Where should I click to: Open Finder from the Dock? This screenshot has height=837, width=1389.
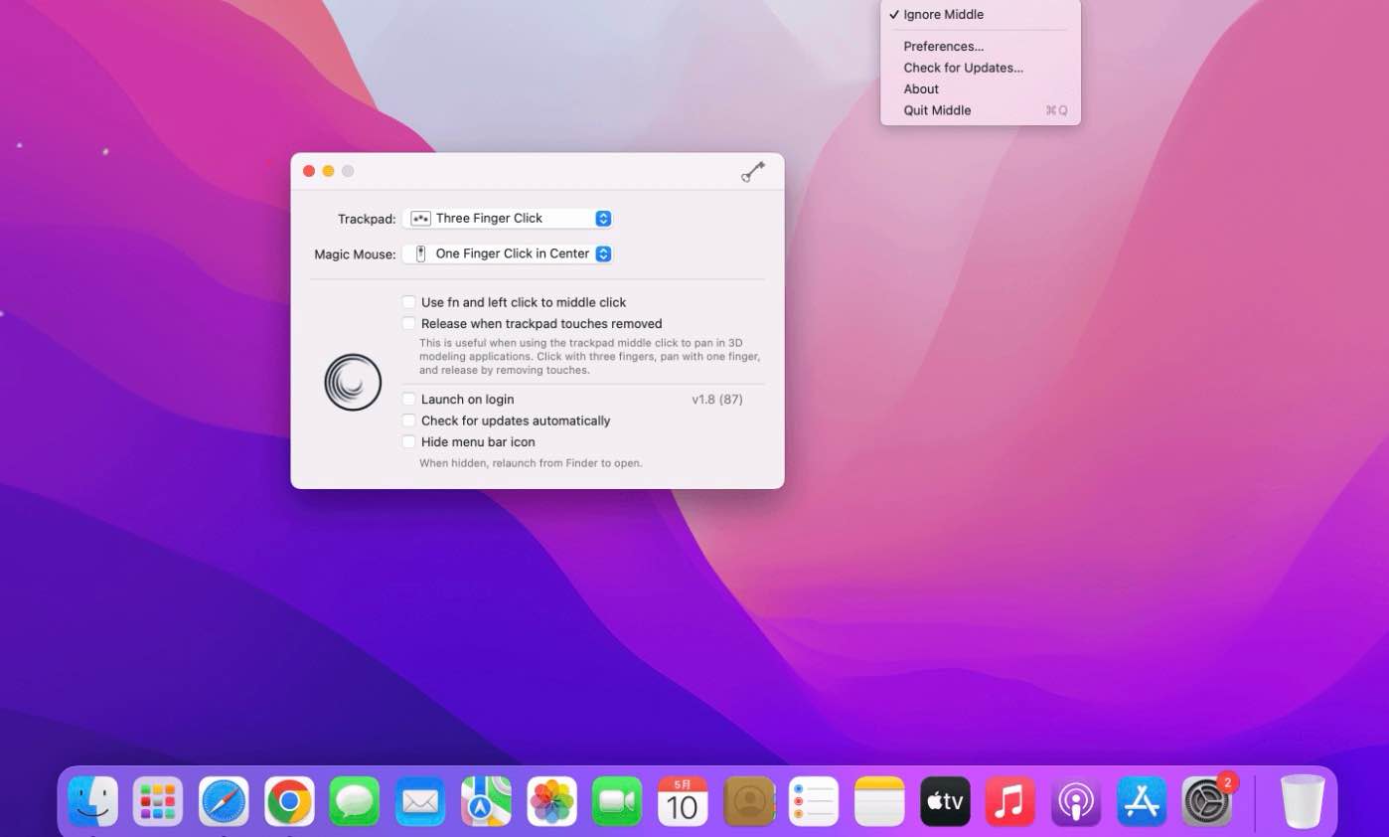[x=93, y=801]
